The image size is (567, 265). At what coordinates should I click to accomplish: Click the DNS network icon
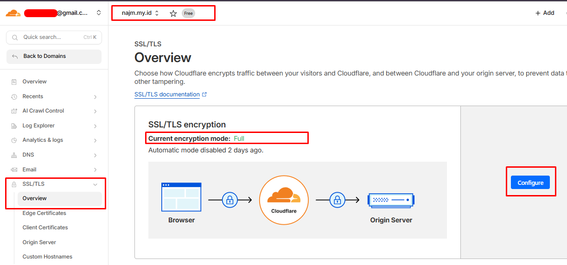pos(14,155)
